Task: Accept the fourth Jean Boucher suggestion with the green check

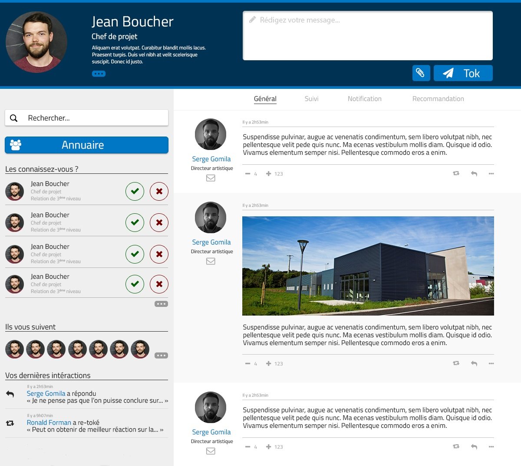Action: [x=135, y=284]
